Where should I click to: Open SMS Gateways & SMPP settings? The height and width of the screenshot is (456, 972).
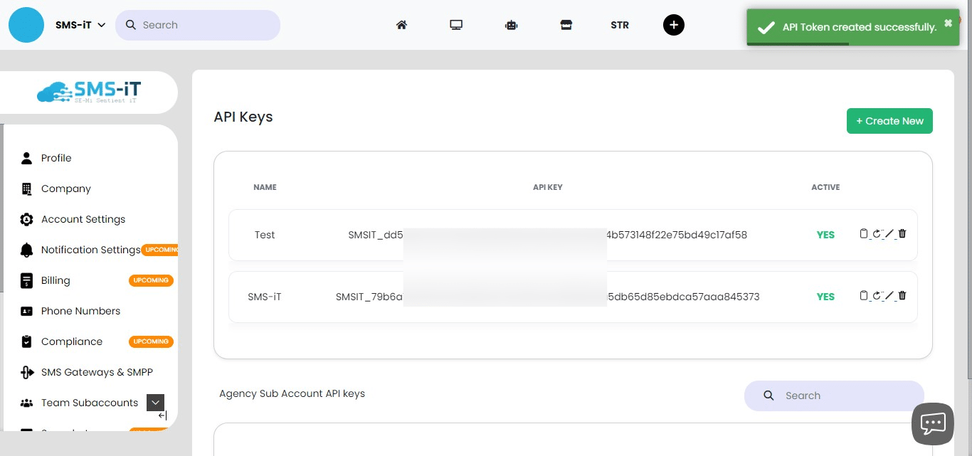97,372
